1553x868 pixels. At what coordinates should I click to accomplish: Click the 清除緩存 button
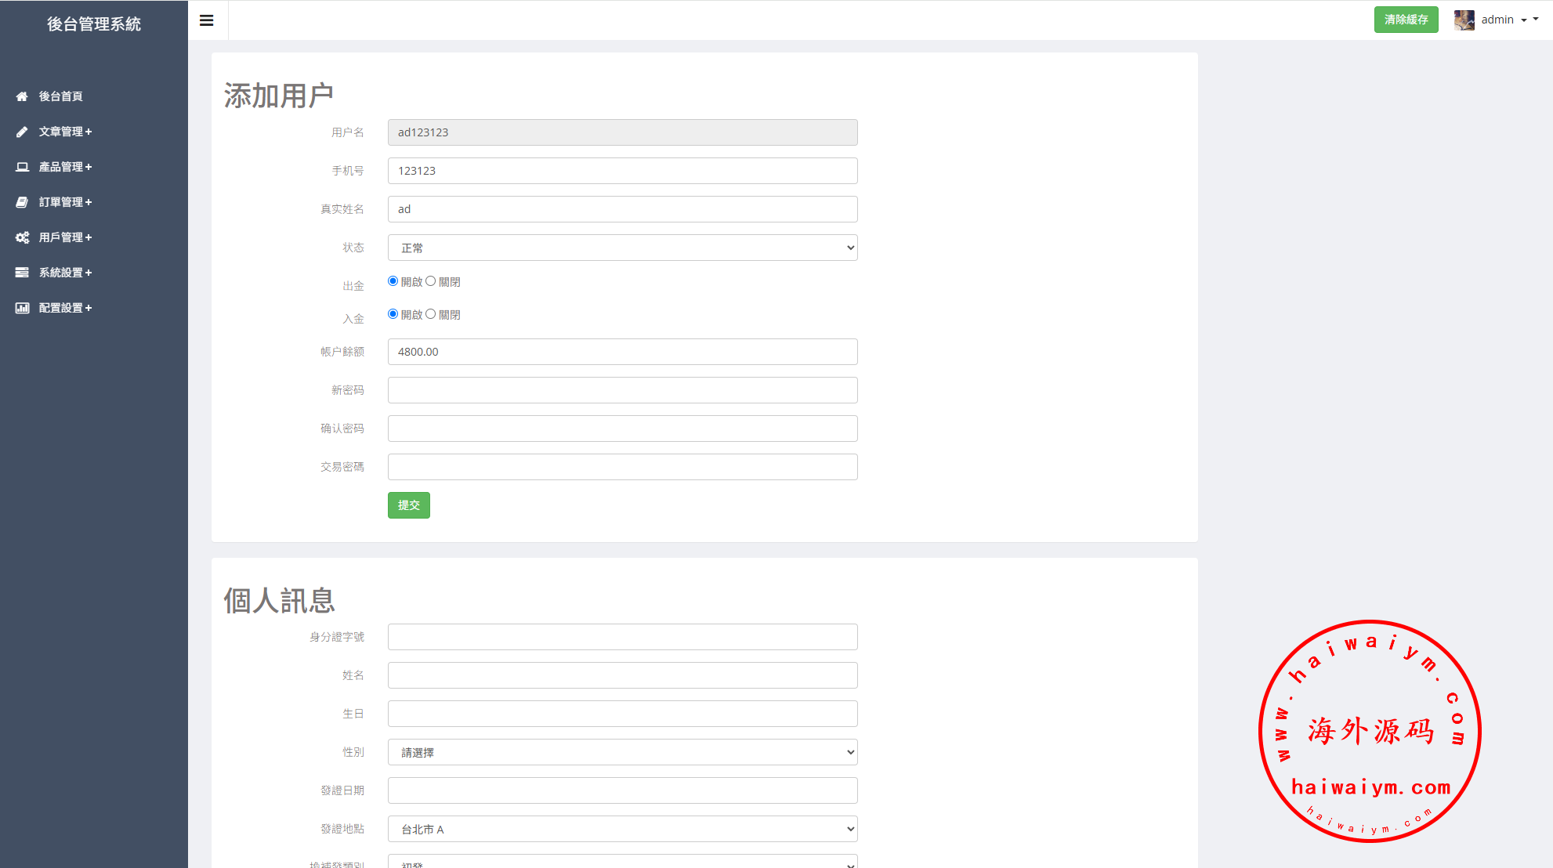(x=1406, y=20)
